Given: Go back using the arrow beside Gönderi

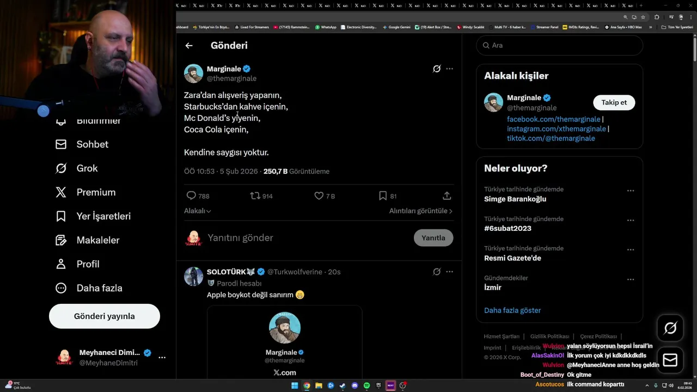Looking at the screenshot, I should click(189, 46).
